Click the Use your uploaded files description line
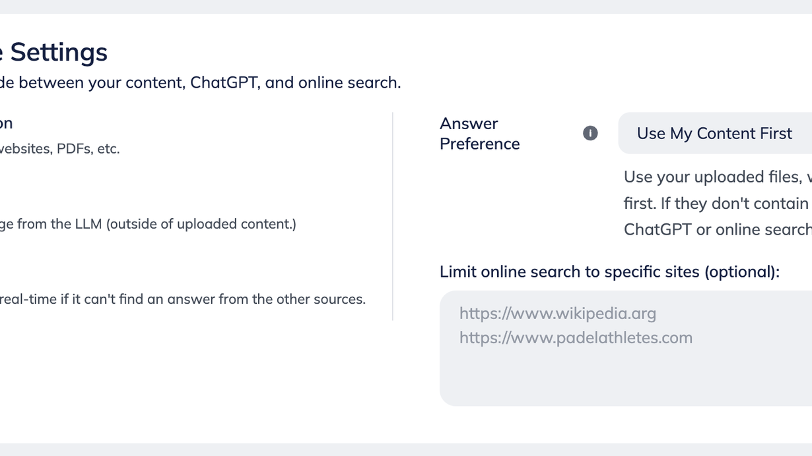Screen dimensions: 812x456 (718, 177)
